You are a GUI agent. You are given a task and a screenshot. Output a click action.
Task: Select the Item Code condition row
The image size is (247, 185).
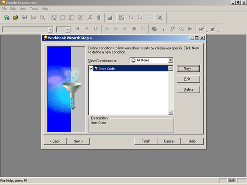[x=131, y=69]
